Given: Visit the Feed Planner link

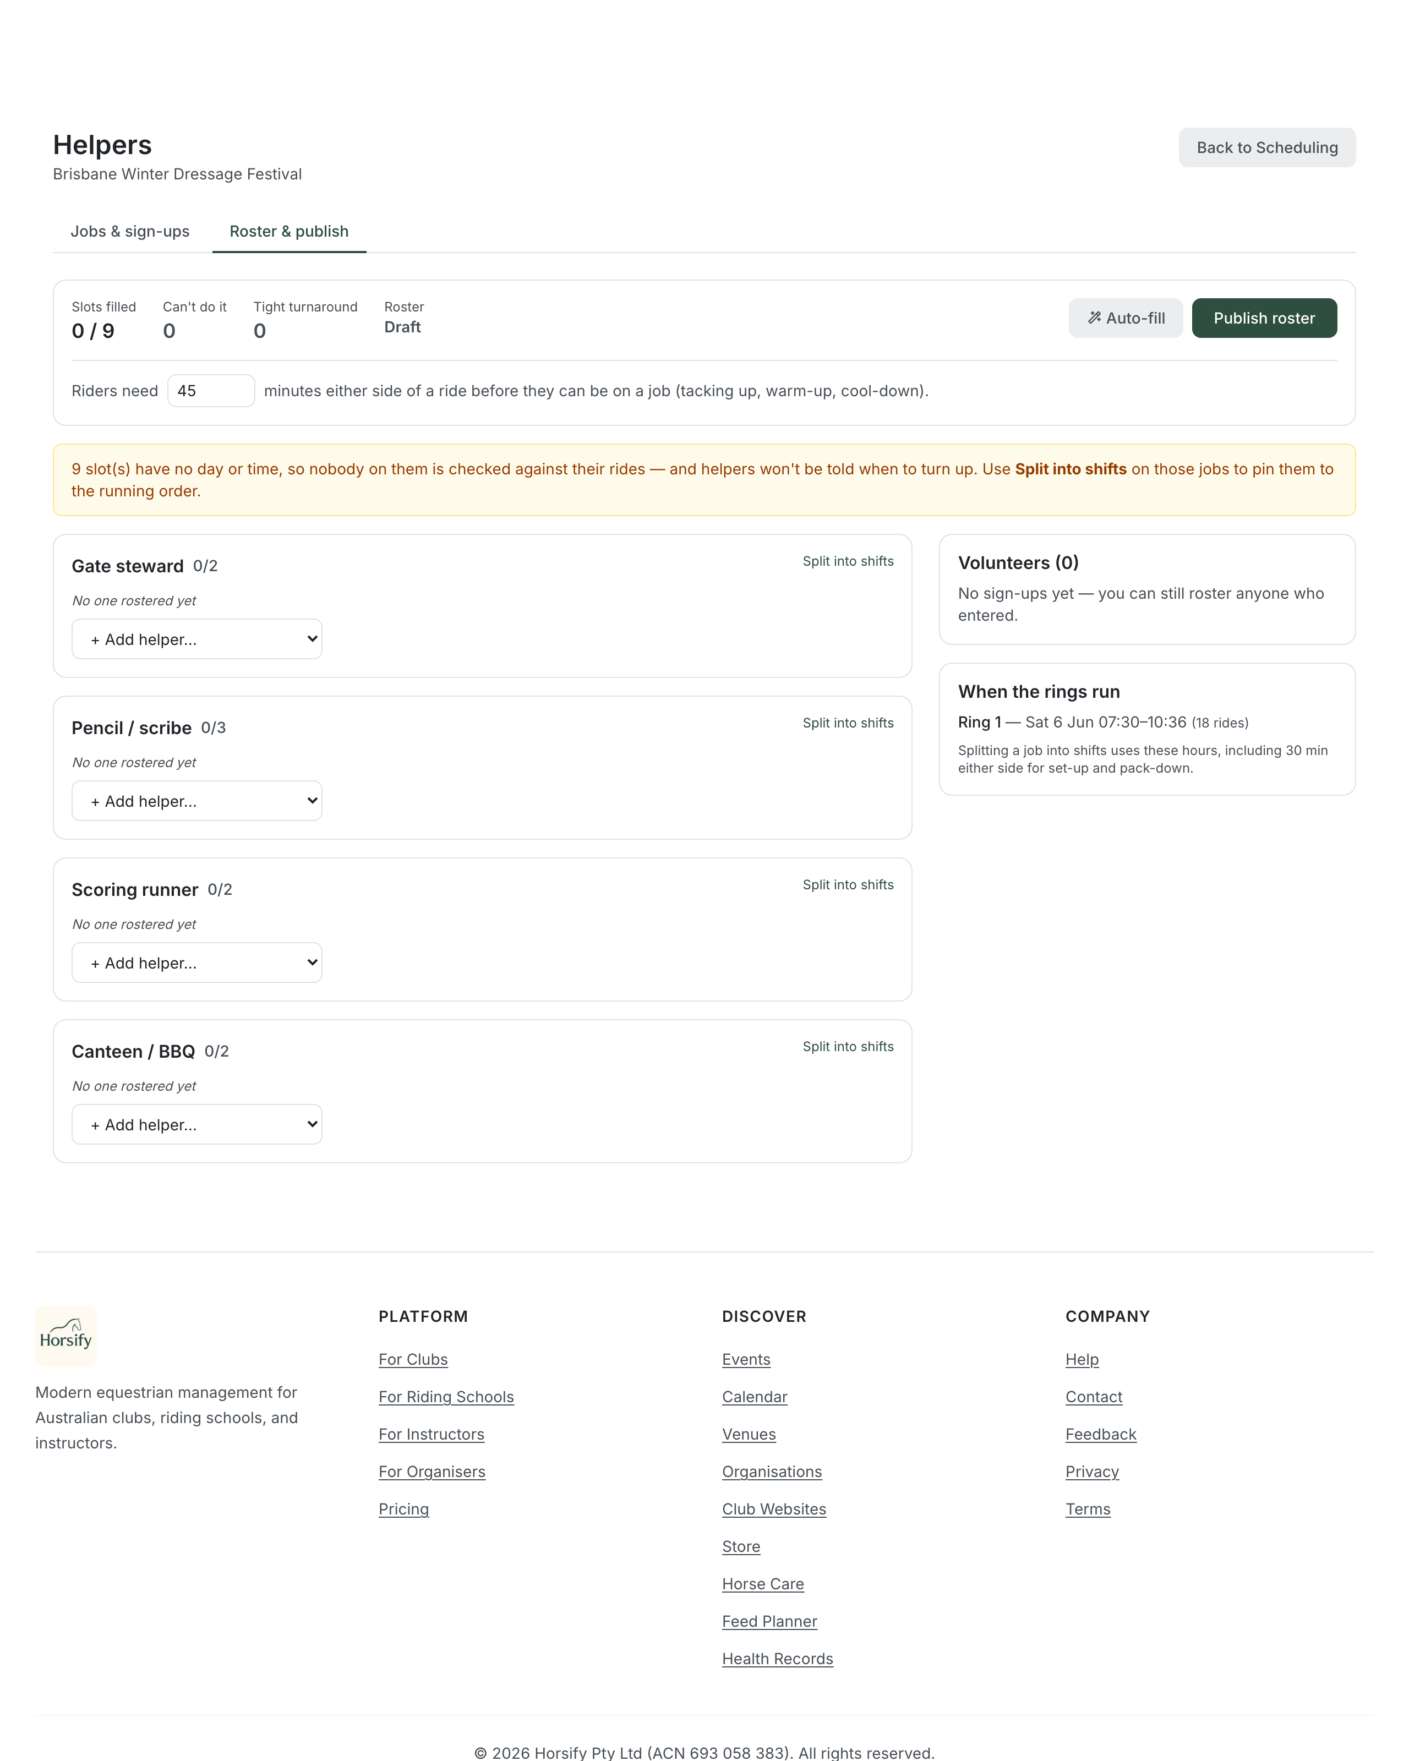Looking at the screenshot, I should tap(769, 1621).
